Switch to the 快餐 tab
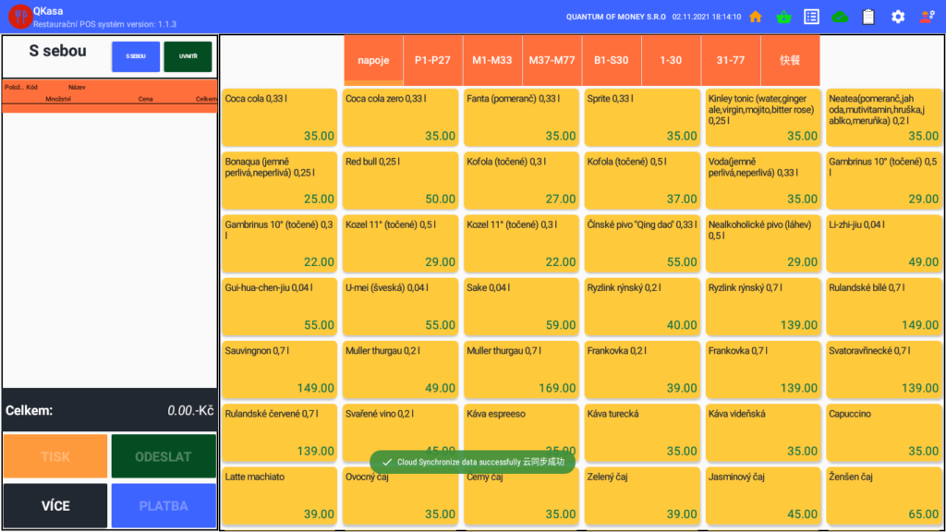Viewport: 946px width, 532px height. pos(790,60)
